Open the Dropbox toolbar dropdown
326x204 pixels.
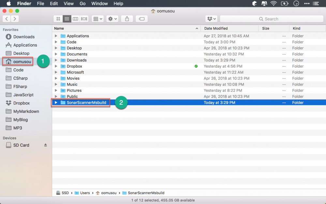(x=212, y=19)
